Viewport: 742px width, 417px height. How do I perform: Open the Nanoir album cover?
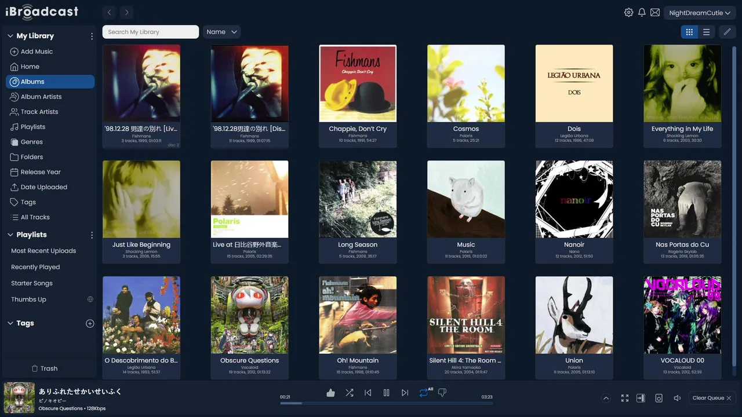(x=574, y=199)
